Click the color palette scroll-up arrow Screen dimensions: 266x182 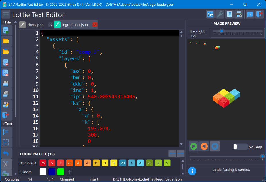click(183, 161)
